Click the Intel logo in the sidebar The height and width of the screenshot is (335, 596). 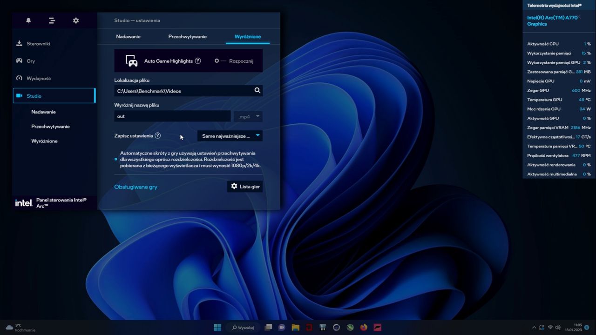(24, 203)
